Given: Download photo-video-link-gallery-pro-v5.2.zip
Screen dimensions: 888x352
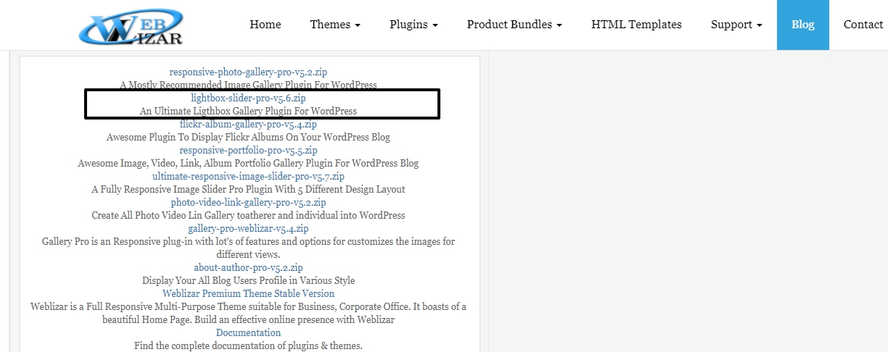Looking at the screenshot, I should 248,202.
